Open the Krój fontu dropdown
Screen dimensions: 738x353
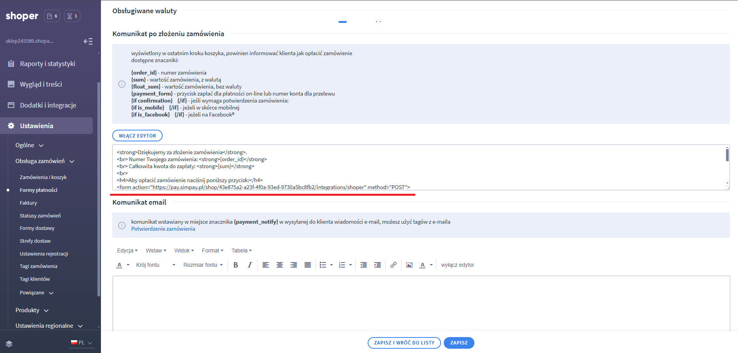(x=156, y=265)
